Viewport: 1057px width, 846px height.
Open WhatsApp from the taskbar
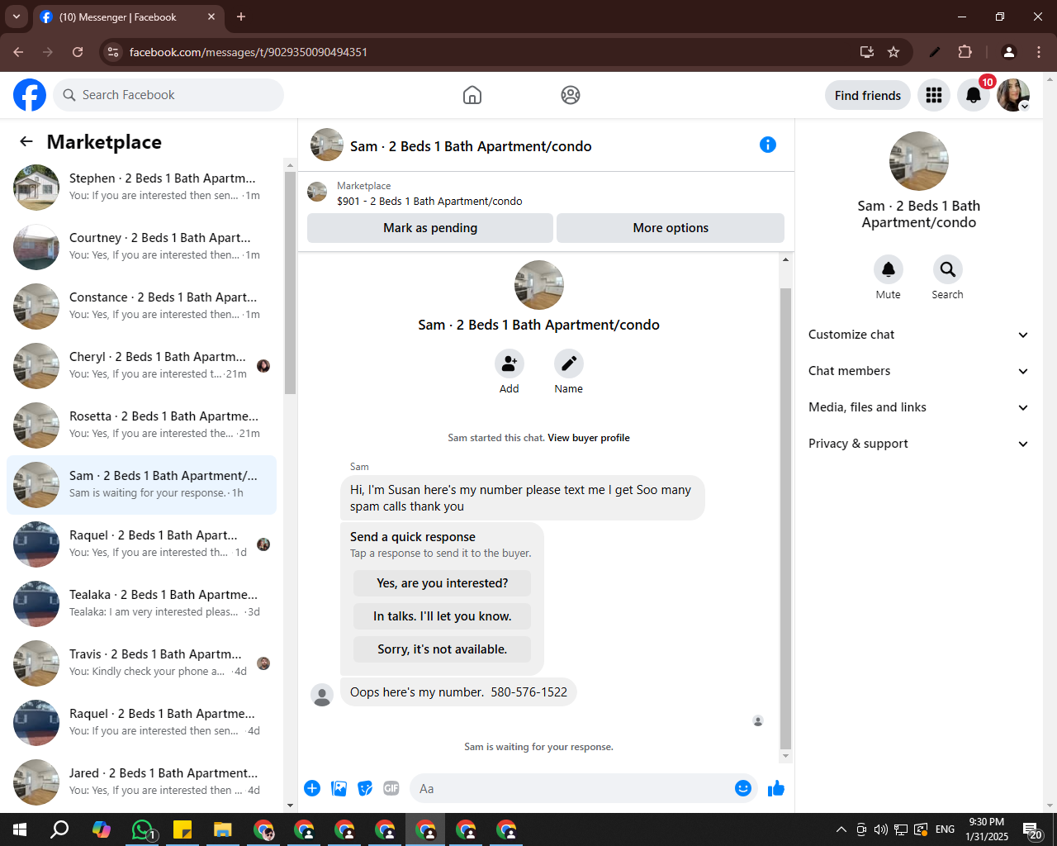point(143,829)
